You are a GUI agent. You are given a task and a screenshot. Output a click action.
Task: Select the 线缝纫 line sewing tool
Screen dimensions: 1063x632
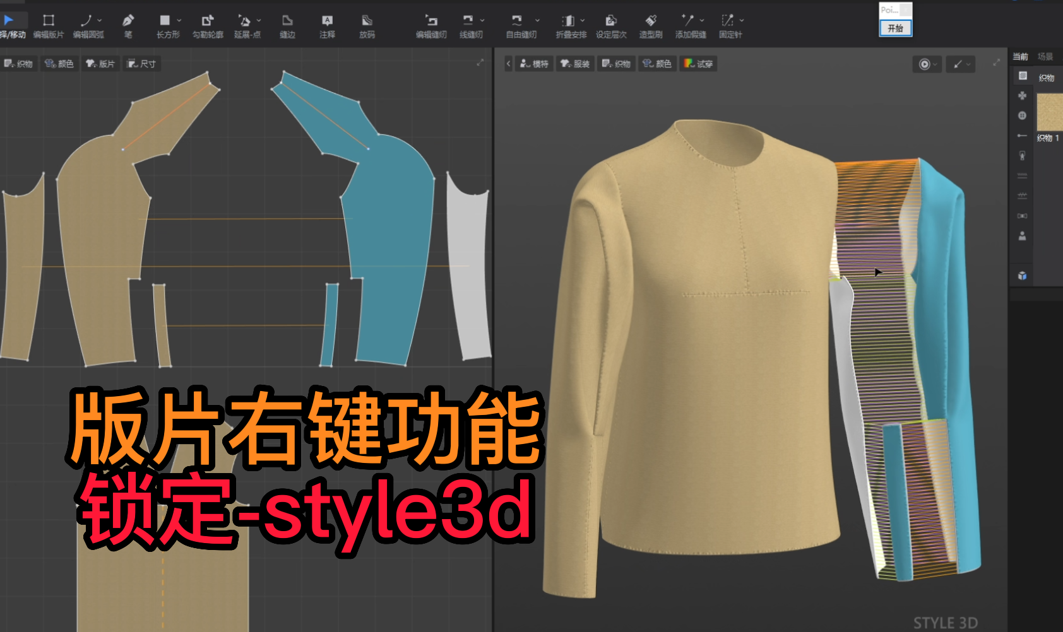point(470,26)
